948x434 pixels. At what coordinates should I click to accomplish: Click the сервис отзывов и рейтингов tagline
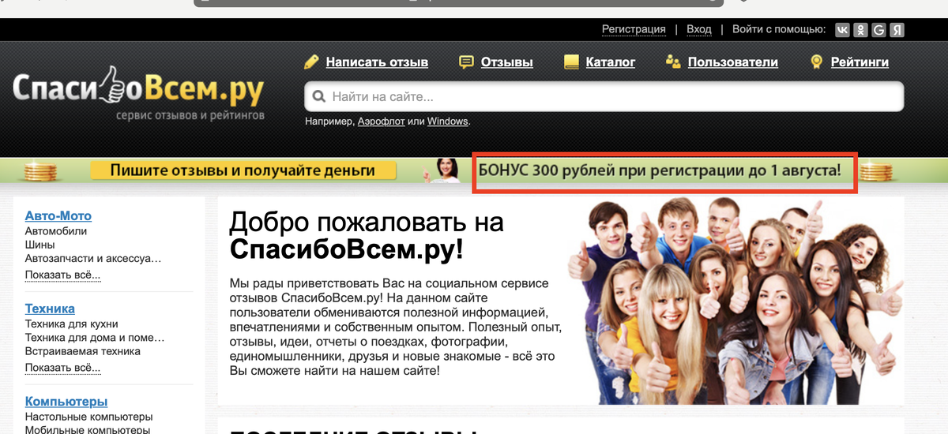[x=190, y=116]
